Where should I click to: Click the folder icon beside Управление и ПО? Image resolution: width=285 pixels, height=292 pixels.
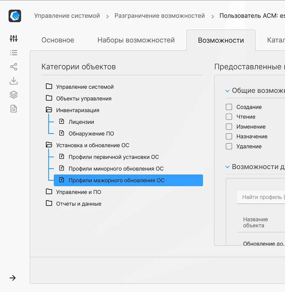tap(49, 192)
